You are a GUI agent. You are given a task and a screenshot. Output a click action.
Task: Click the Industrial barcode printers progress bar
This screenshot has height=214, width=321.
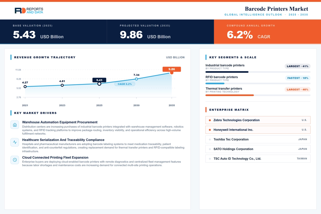coord(258,72)
